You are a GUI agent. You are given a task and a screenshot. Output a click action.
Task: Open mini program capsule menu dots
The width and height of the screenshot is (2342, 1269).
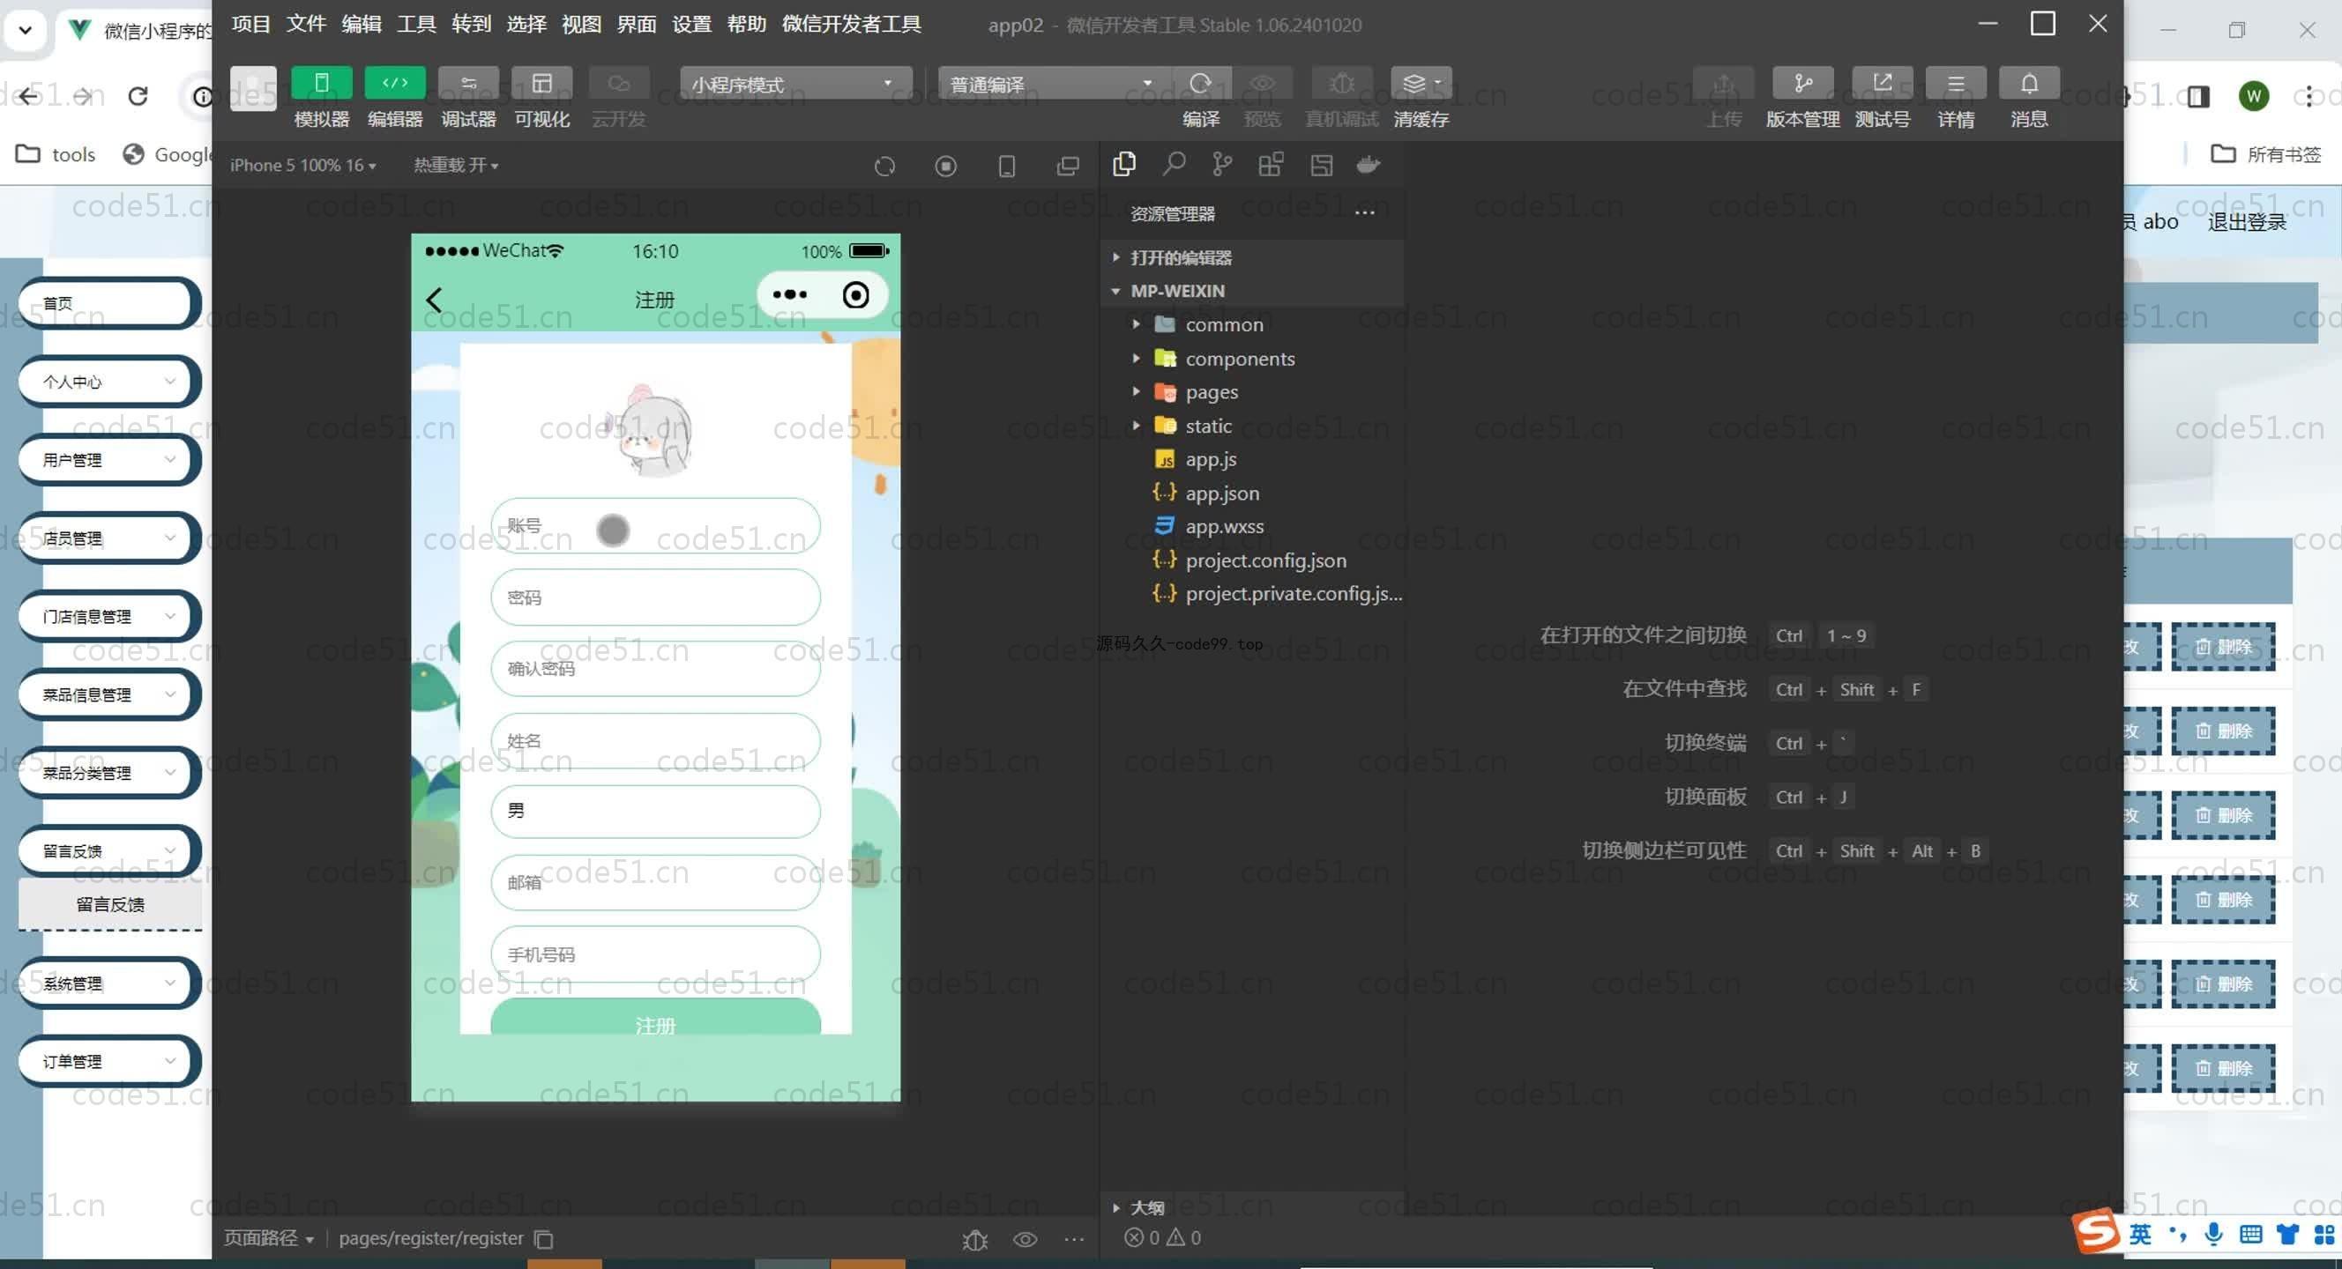(789, 294)
